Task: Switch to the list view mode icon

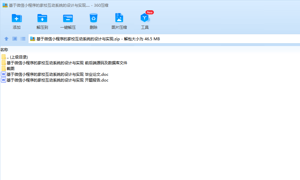Action: tap(23, 39)
